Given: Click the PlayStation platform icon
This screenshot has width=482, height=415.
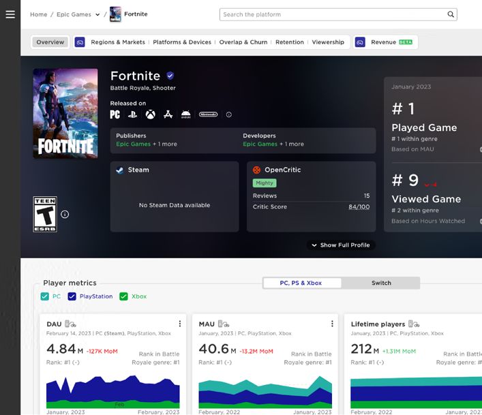Looking at the screenshot, I should tap(132, 114).
